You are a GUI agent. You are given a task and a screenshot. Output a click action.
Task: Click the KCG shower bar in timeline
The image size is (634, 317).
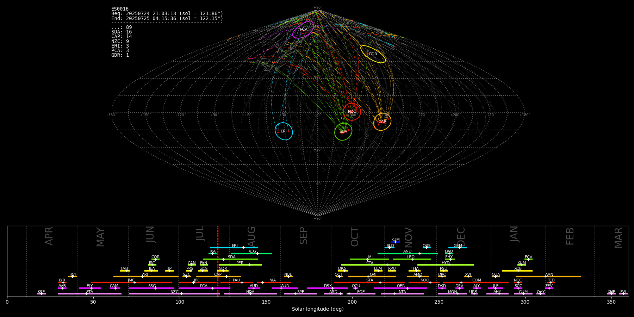251,253
